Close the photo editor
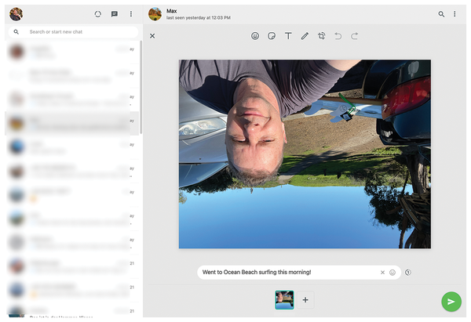 click(152, 36)
